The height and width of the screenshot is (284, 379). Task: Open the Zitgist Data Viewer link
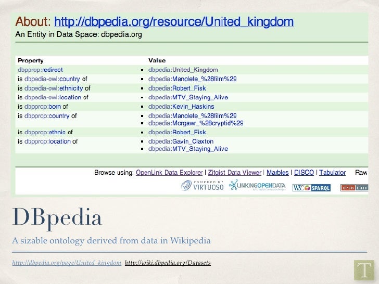[x=235, y=173]
